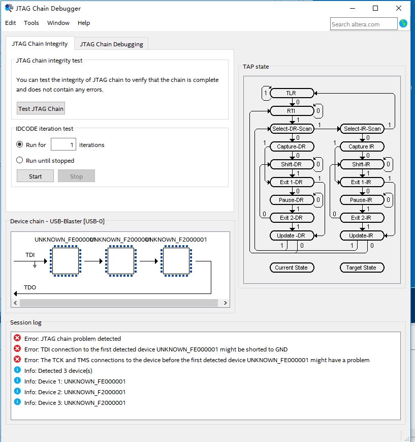Viewport: 415px width, 442px height.
Task: Click the info icon beside "Detected 3 device(s)"
Action: coord(17,370)
